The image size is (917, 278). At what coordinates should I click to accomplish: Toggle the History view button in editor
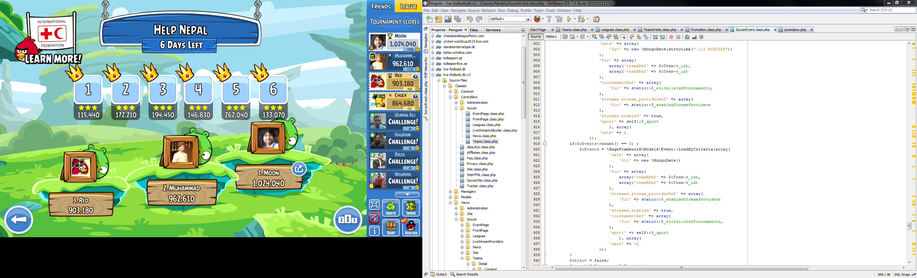(551, 37)
